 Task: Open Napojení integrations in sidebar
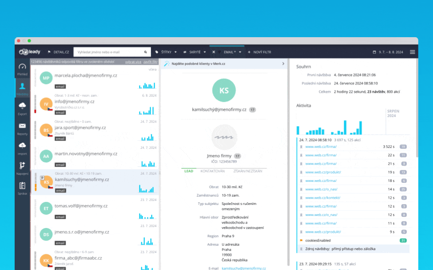tap(22, 168)
